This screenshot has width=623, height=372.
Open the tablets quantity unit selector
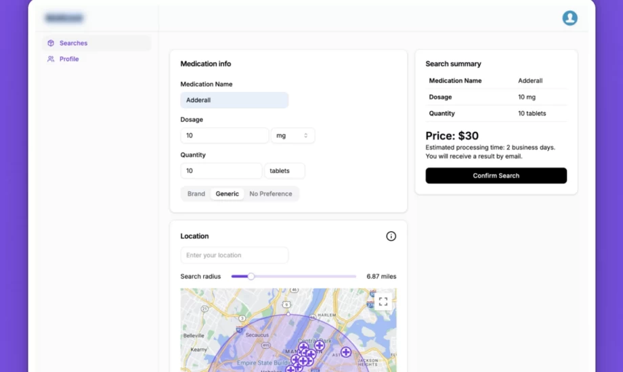tap(284, 170)
